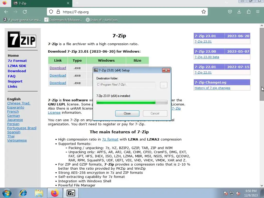
Task: Switch language to French
Action: pos(13,111)
